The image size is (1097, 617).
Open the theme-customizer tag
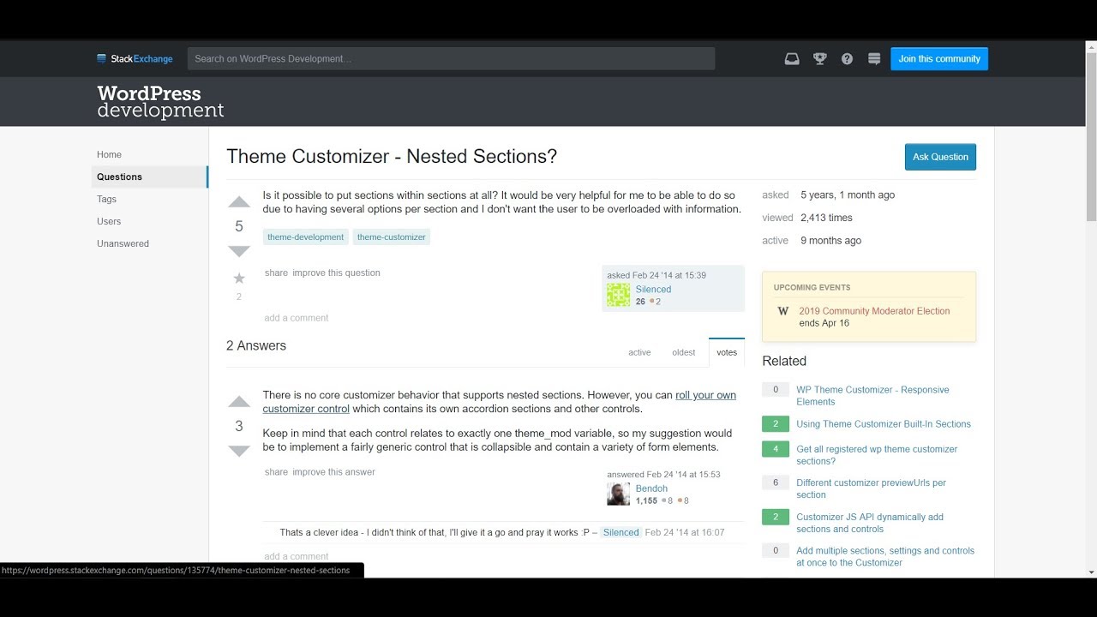click(392, 237)
